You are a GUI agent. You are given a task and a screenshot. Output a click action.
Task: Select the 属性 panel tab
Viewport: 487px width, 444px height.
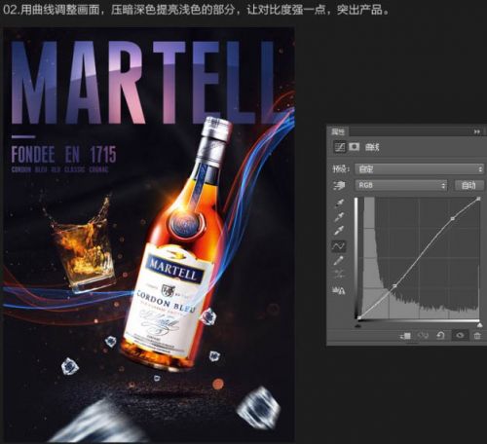click(x=338, y=131)
